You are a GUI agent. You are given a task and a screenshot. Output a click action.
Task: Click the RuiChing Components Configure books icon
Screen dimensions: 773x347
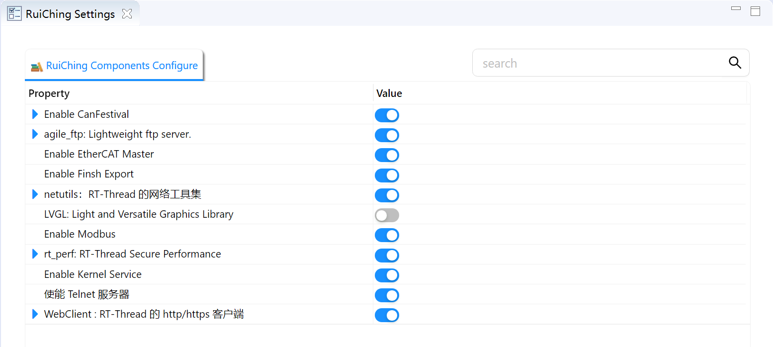coord(37,66)
